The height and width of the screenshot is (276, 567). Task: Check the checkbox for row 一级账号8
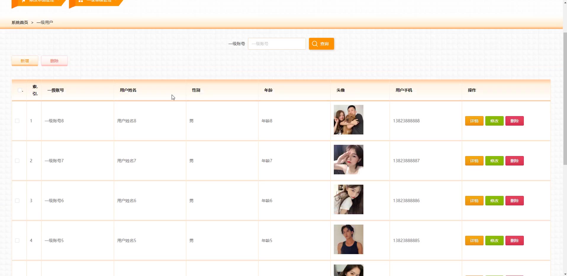(x=17, y=121)
